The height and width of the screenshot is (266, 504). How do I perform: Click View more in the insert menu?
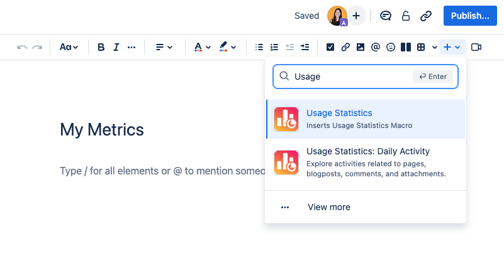tap(328, 207)
